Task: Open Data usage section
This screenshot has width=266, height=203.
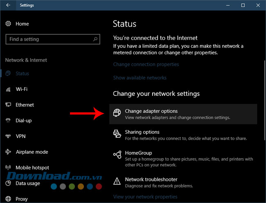Action: [x=28, y=183]
